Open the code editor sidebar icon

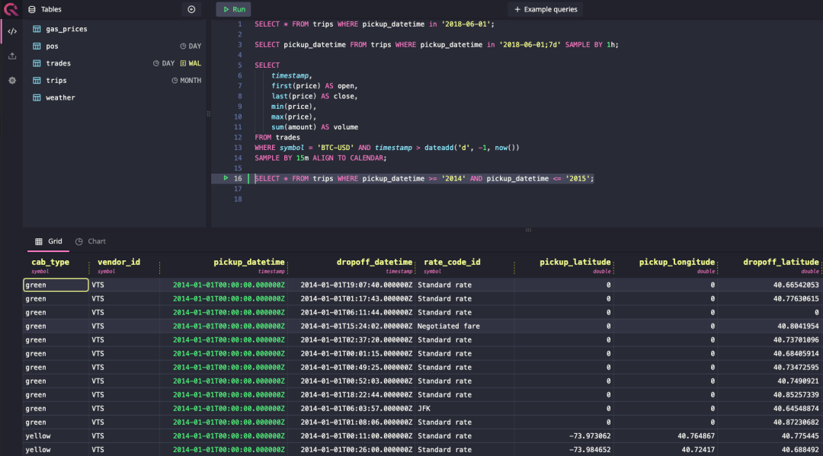12,31
